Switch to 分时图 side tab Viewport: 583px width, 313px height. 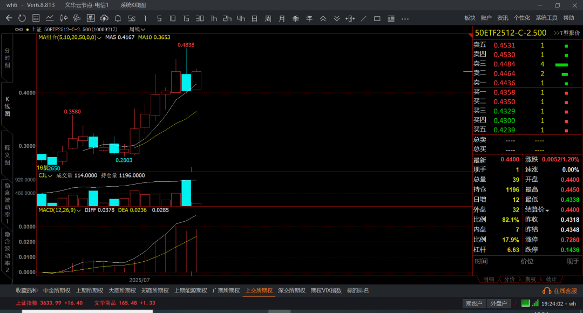click(x=7, y=58)
